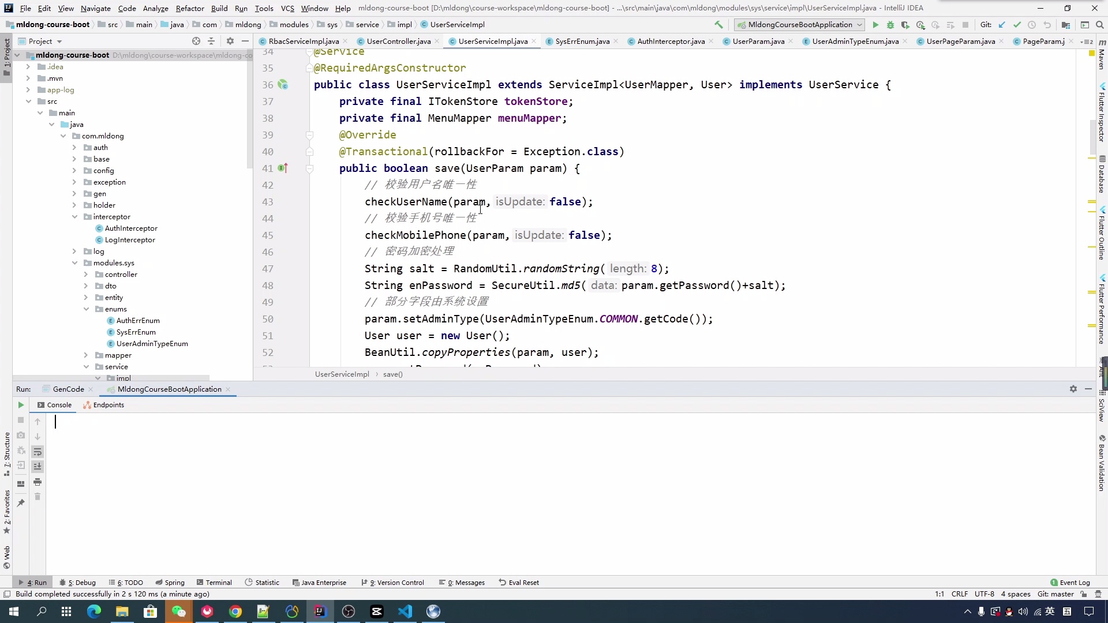
Task: Expand the controller folder in project tree
Action: pos(86,275)
